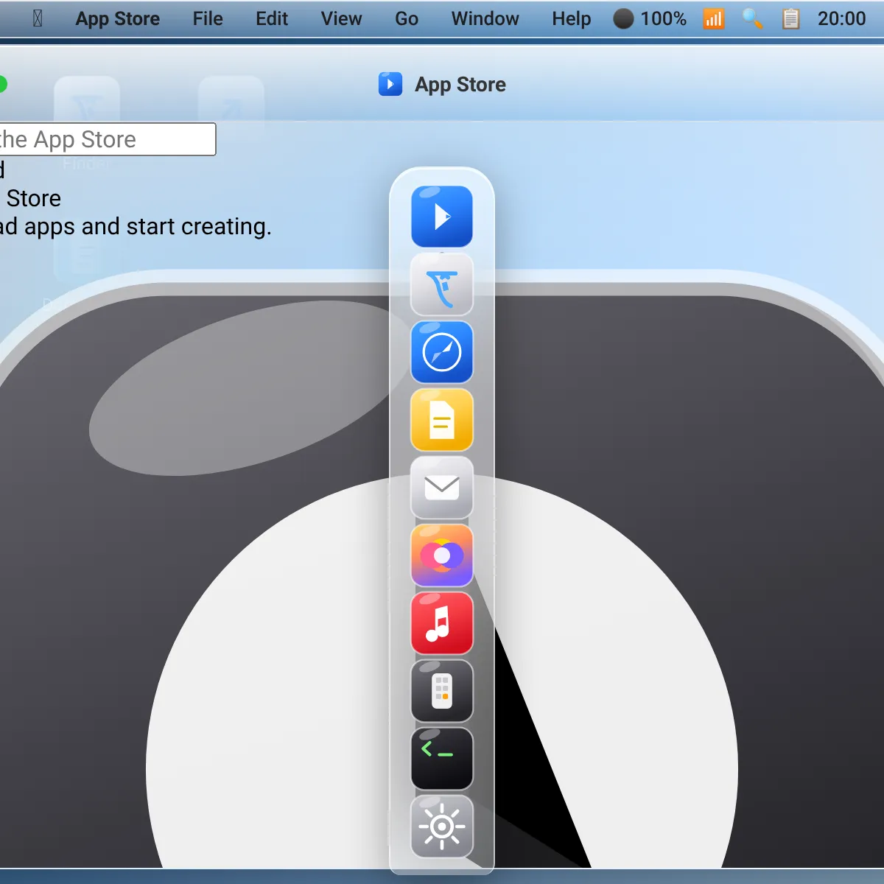Open the Help menu
This screenshot has height=884, width=884.
pyautogui.click(x=572, y=18)
